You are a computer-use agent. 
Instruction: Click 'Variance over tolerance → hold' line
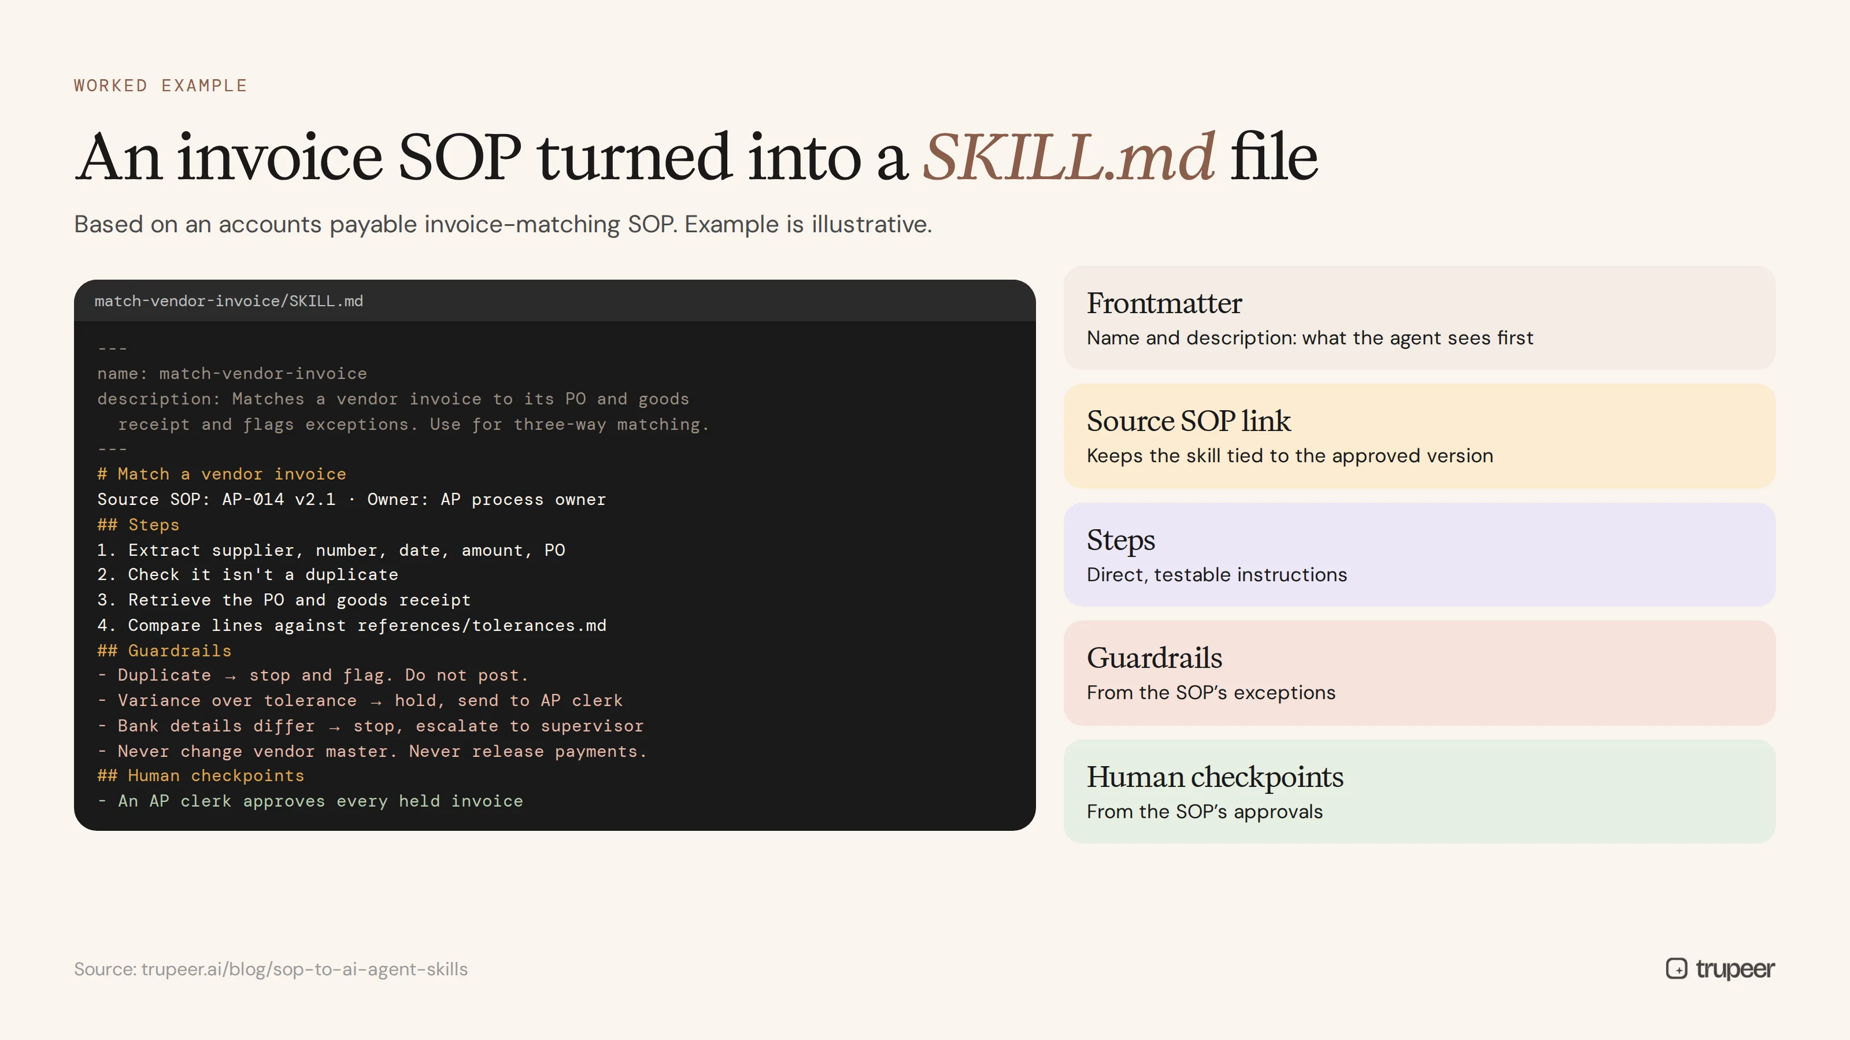[360, 700]
